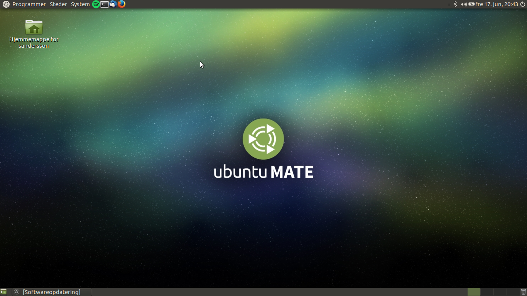Open the Programmer menu
Screen dimensions: 527x296
(x=29, y=4)
